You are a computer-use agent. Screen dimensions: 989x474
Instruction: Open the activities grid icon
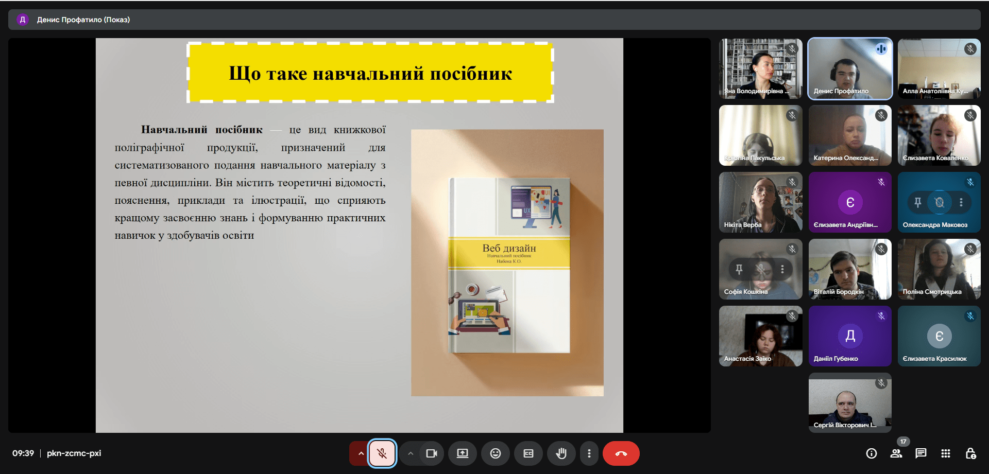click(x=945, y=453)
